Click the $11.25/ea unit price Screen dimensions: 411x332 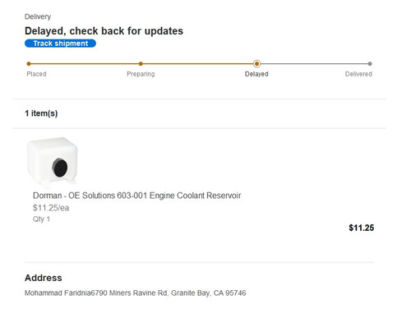[x=51, y=208]
